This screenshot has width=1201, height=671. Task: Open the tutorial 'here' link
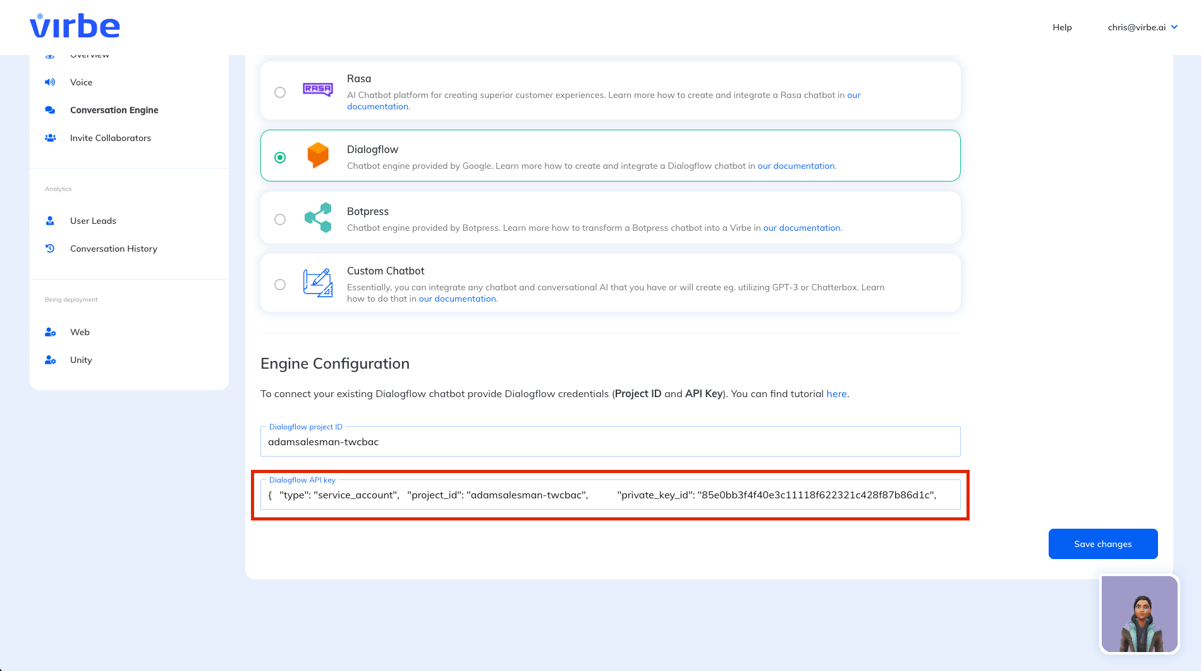pyautogui.click(x=836, y=393)
